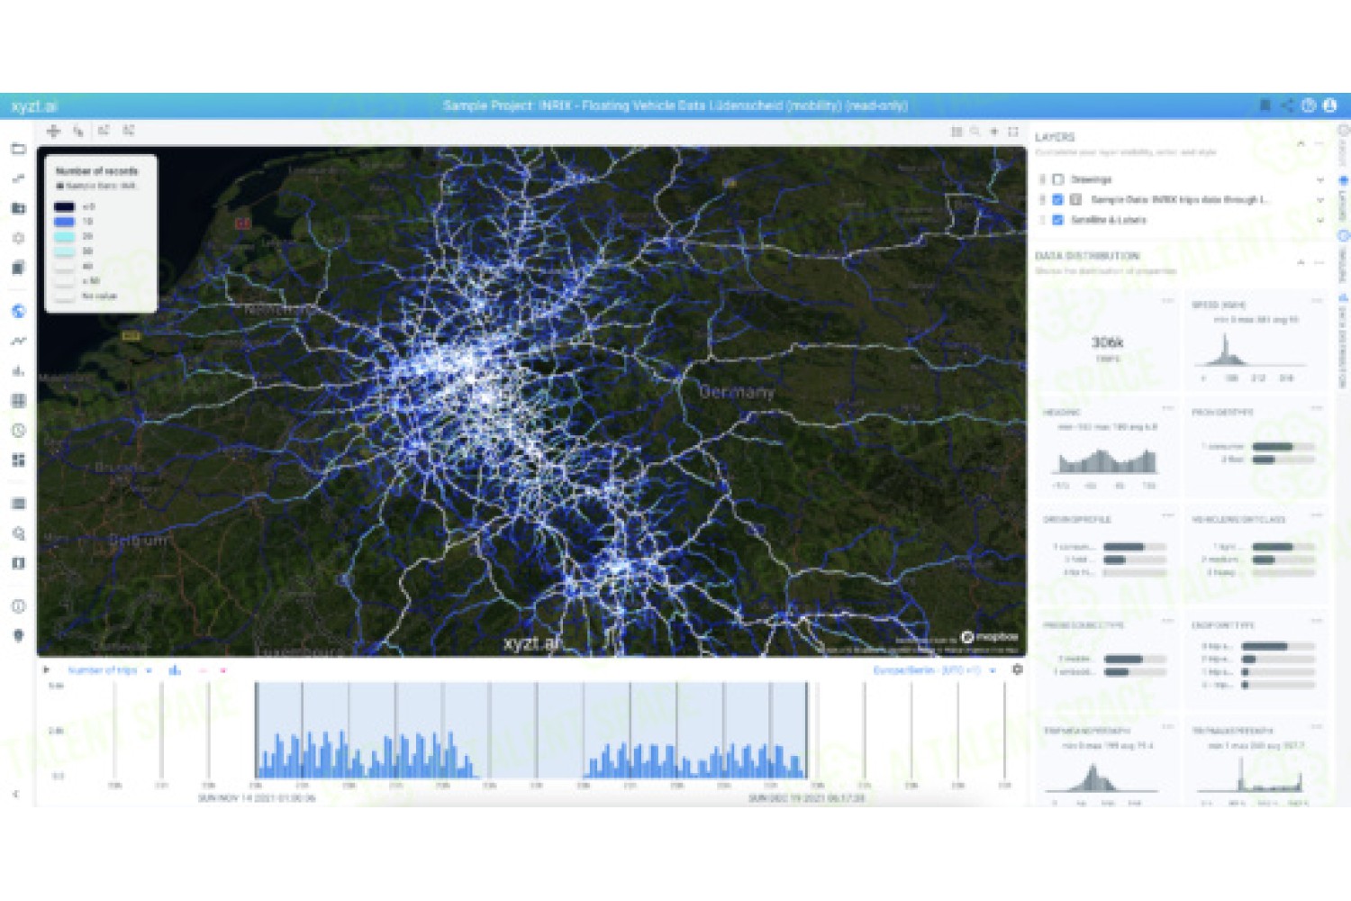This screenshot has width=1351, height=901.
Task: Open LAYERS section more options menu
Action: (1319, 143)
